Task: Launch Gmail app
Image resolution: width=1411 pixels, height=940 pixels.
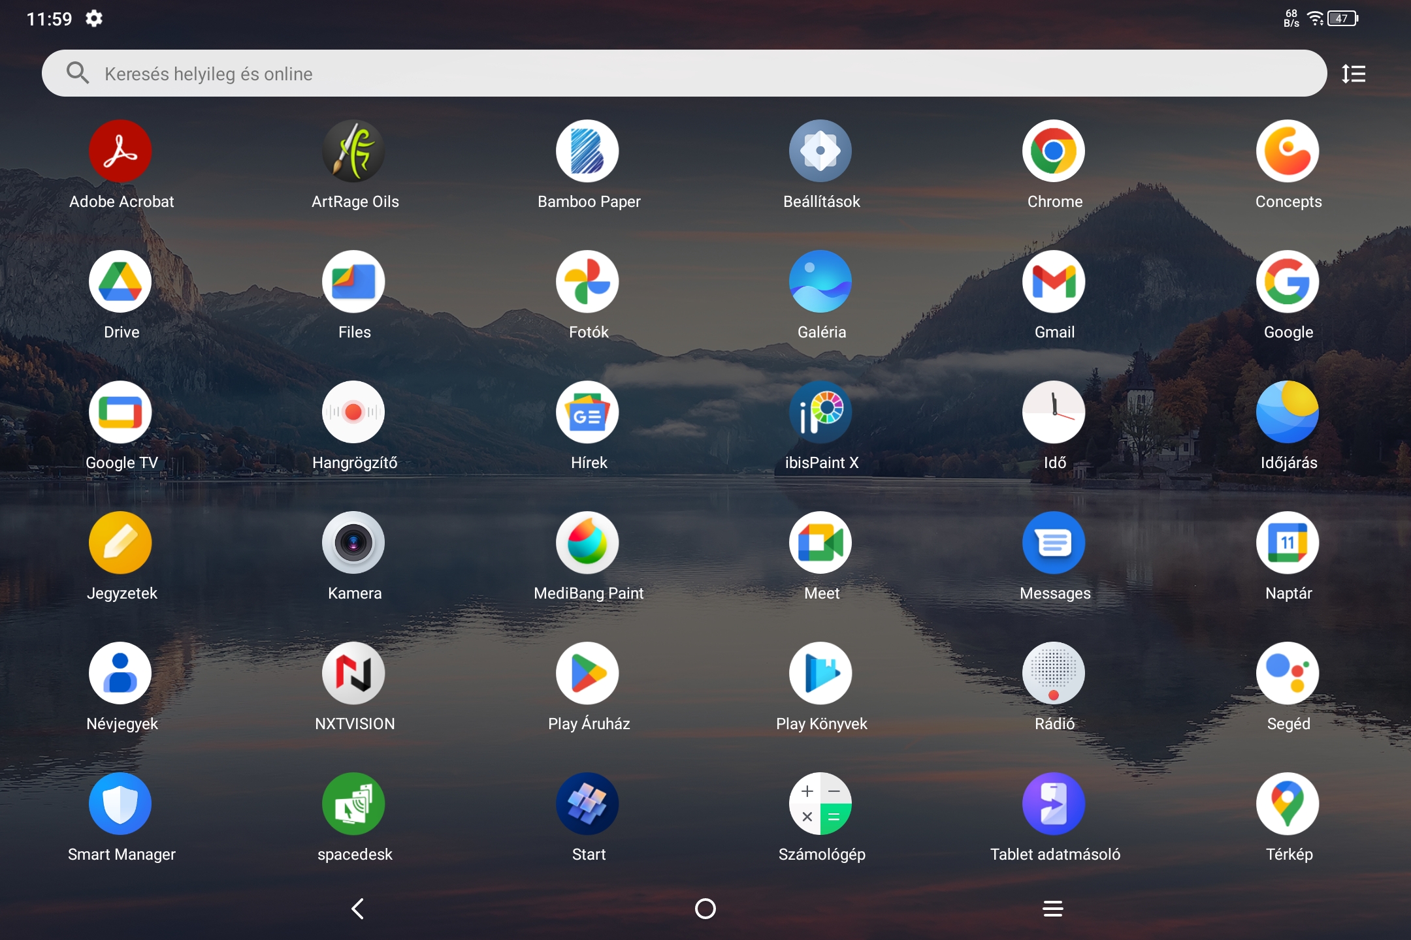Action: [x=1054, y=281]
